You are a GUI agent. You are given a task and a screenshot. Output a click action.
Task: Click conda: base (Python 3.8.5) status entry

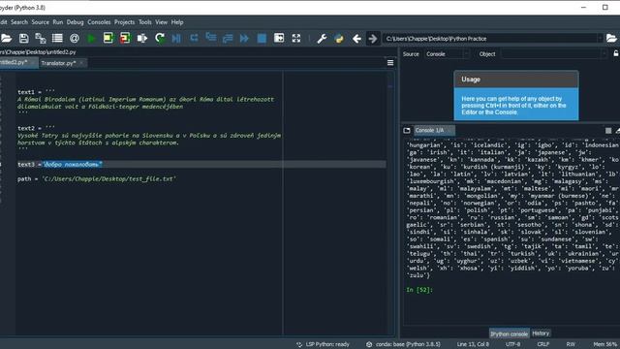403,344
